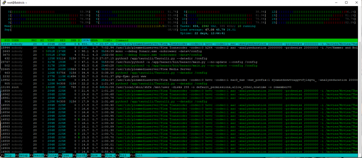Select mono Sonarr.exe process PID 2643
Screen dimensions: 362x158
pyautogui.click(x=179, y=51)
